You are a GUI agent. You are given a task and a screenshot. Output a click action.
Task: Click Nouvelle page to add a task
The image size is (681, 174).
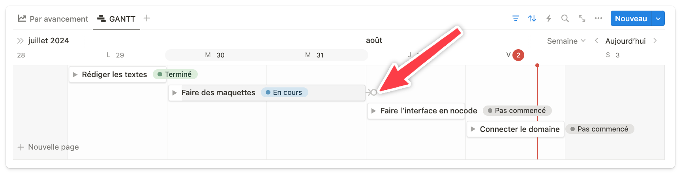48,147
